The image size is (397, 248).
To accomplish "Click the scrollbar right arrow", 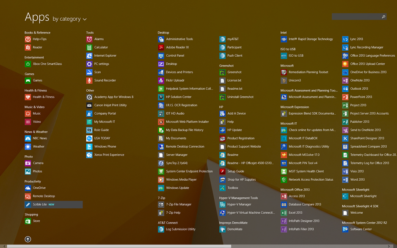I will 389,246.
